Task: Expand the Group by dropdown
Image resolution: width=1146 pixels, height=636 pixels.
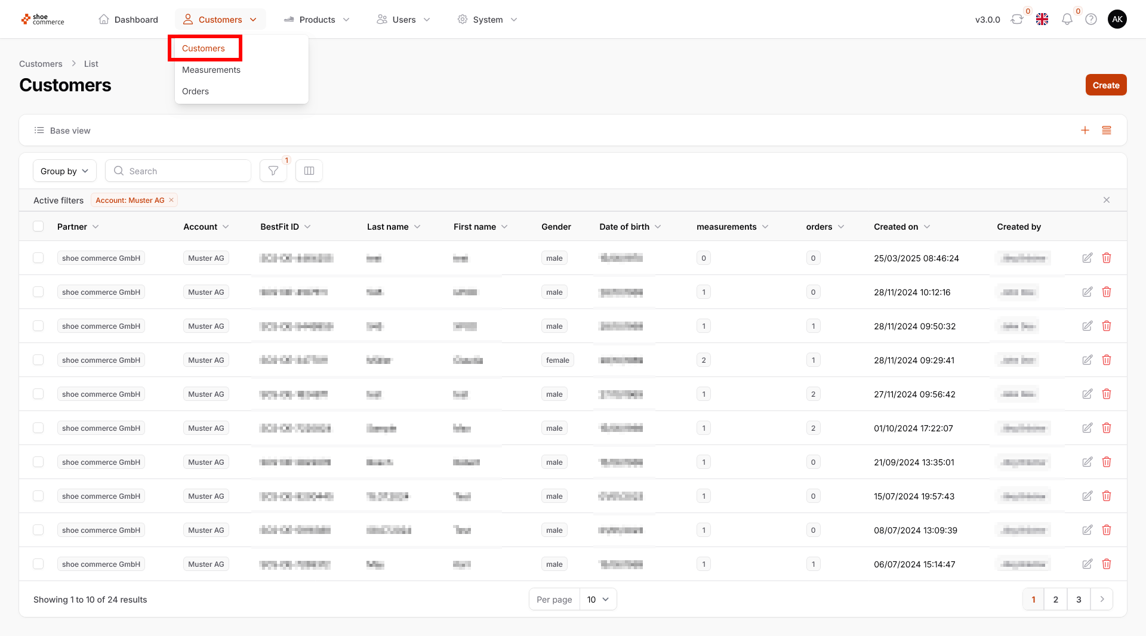Action: coord(64,171)
